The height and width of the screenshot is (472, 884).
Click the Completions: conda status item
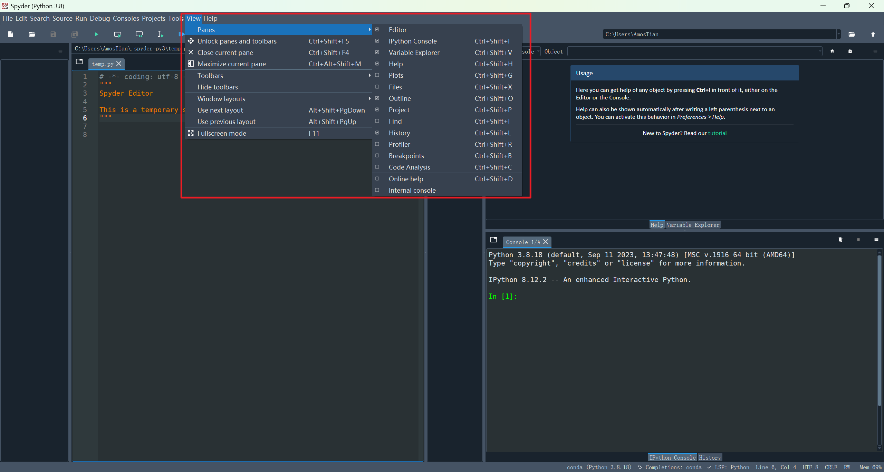tap(670, 467)
